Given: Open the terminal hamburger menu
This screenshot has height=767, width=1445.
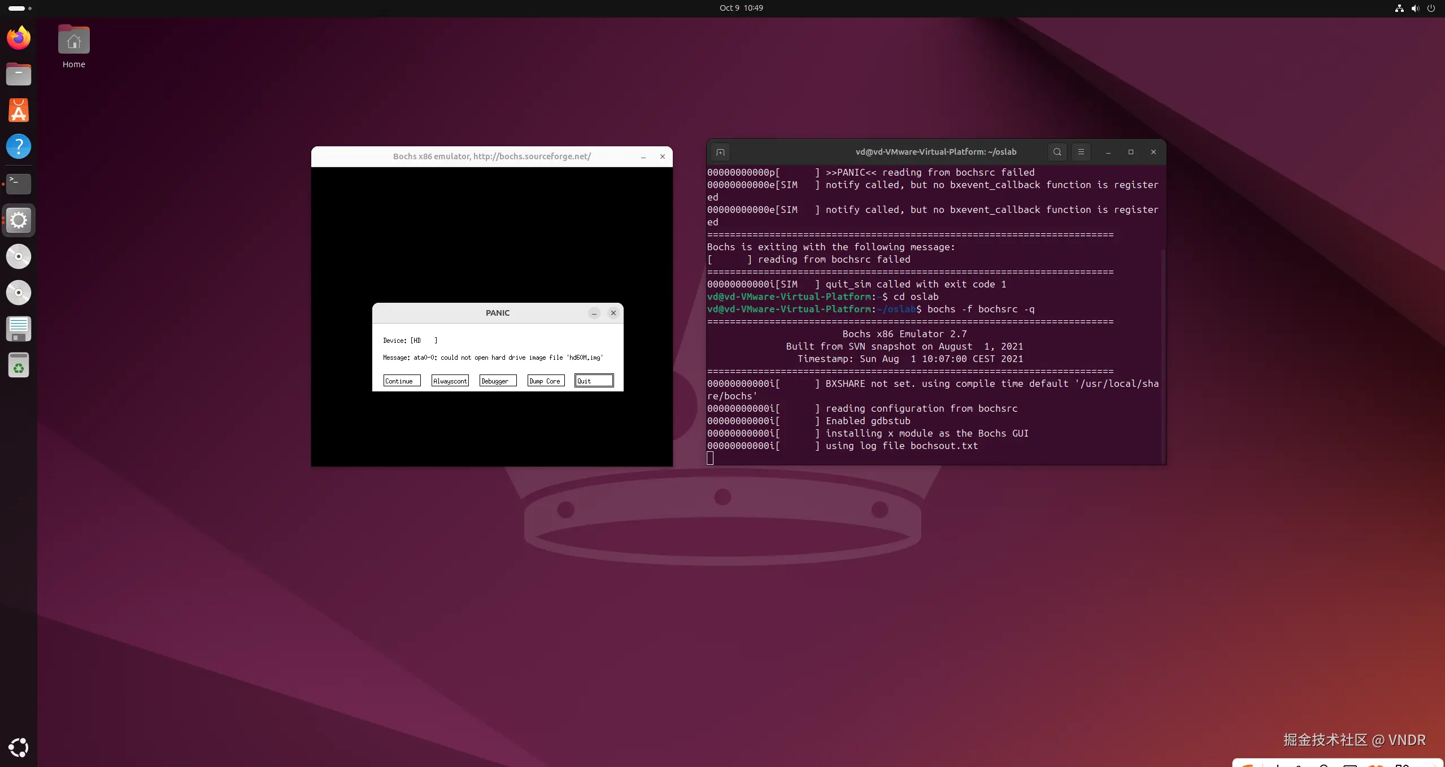Looking at the screenshot, I should (1081, 152).
